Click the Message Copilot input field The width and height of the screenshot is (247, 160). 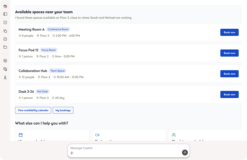point(124,148)
